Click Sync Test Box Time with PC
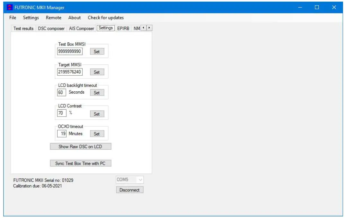The width and height of the screenshot is (345, 218). coord(81,163)
